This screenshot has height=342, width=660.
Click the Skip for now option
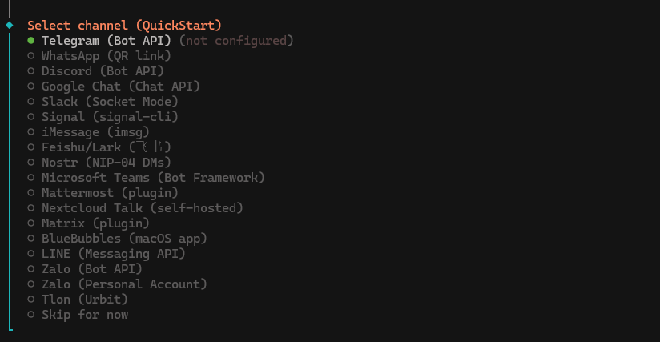click(84, 315)
